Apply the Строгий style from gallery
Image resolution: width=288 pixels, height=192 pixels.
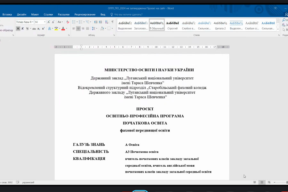click(172, 25)
